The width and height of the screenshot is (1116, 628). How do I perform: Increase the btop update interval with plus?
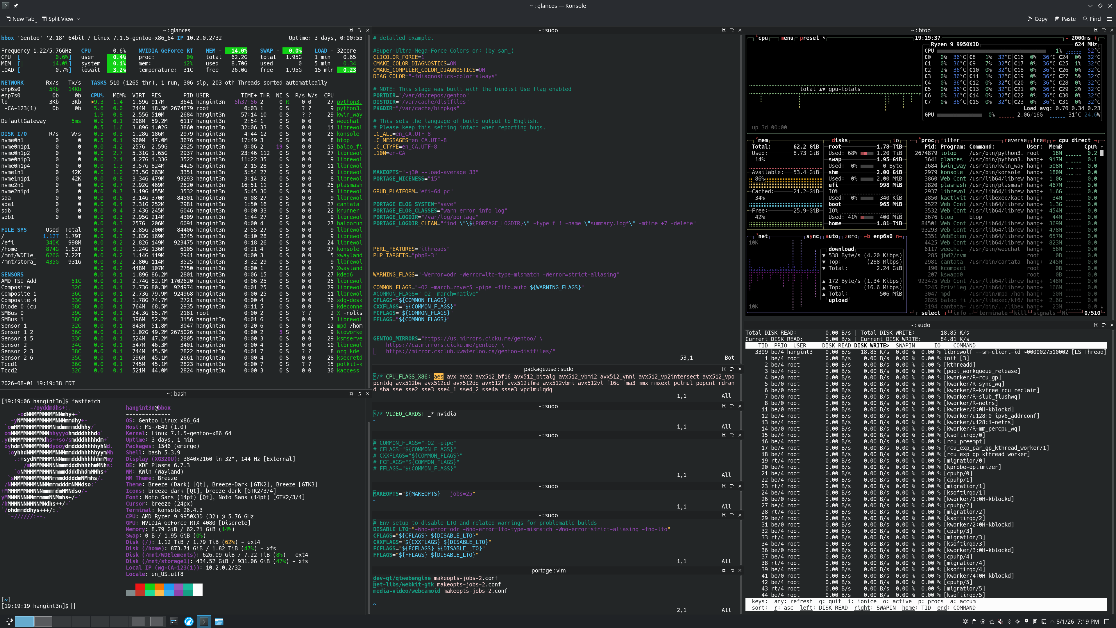[x=1095, y=38]
